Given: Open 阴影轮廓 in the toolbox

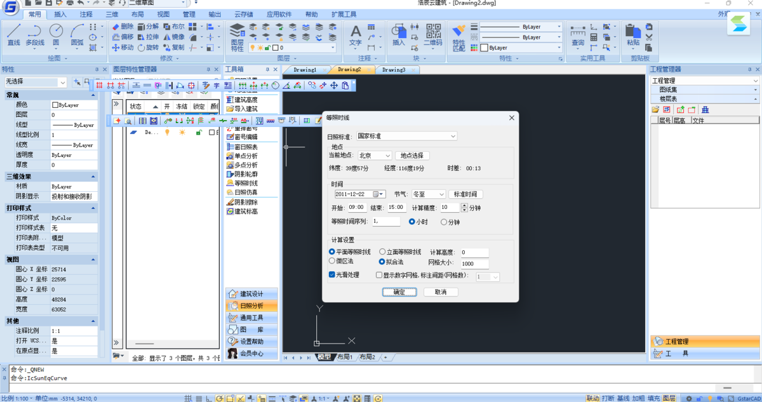Looking at the screenshot, I should tap(242, 174).
